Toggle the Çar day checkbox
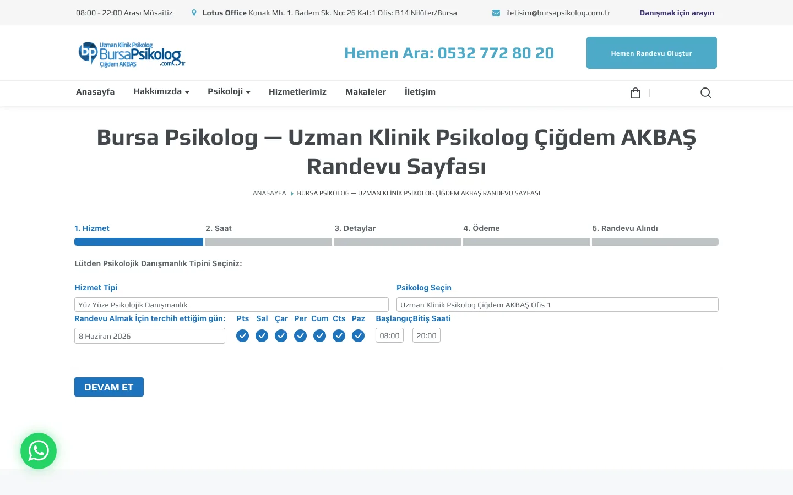The image size is (793, 495). 281,335
